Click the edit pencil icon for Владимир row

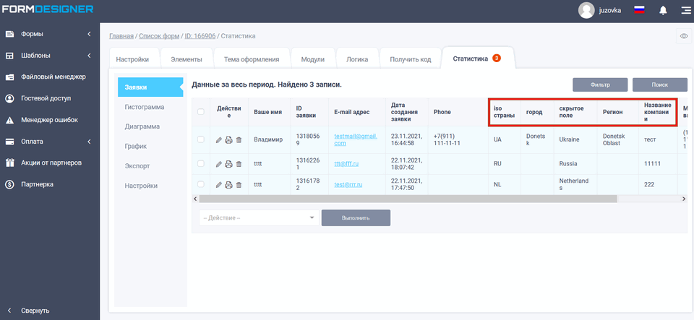[219, 139]
